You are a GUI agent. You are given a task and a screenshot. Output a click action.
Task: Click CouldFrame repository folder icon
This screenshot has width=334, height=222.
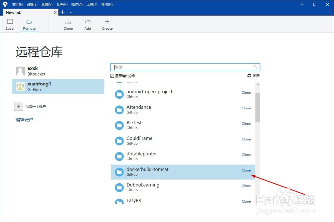119,141
